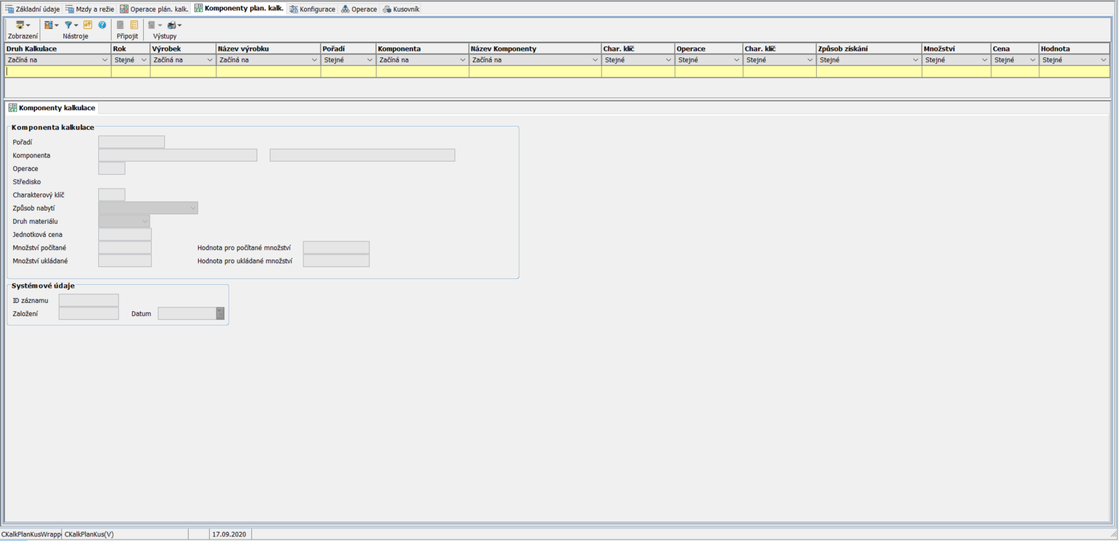Expand the Druh Kalkulace filter dropdown

click(x=104, y=60)
